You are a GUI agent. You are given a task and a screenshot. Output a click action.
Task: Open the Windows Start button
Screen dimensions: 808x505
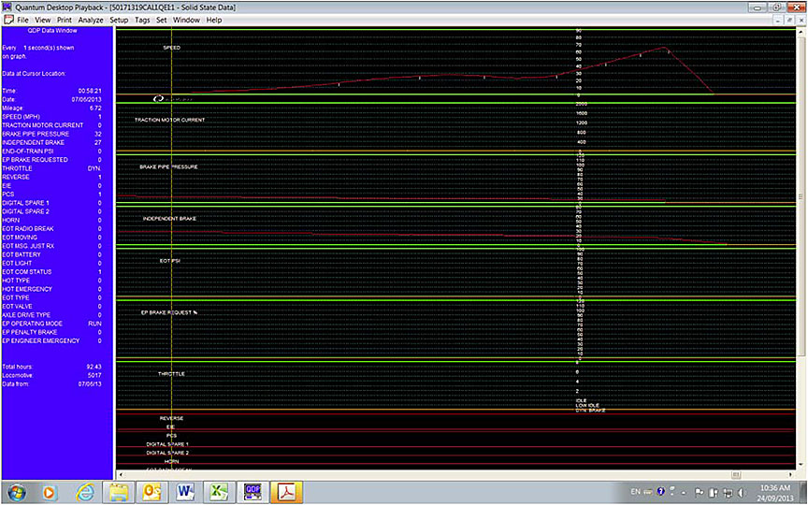[16, 491]
